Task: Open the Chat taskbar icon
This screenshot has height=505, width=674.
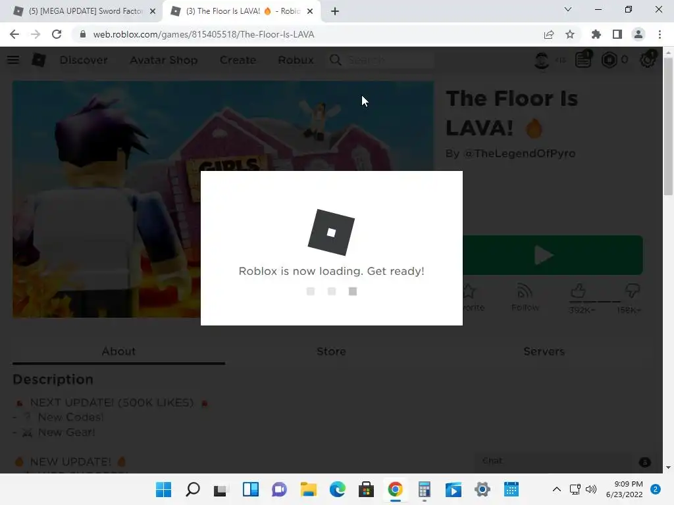Action: coord(279,489)
